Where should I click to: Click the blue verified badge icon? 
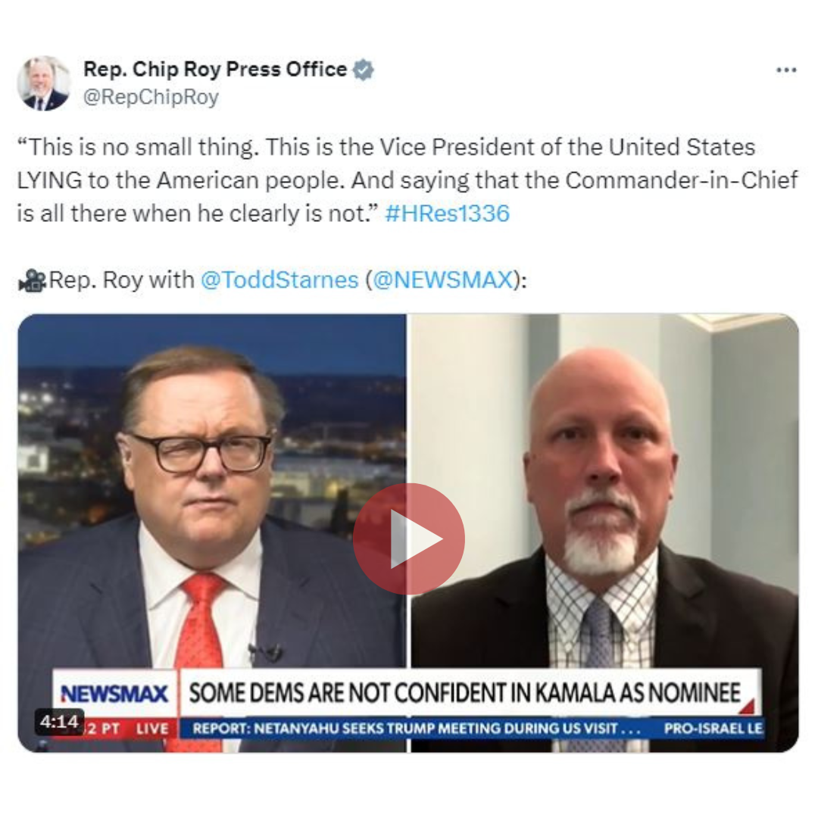pos(363,70)
